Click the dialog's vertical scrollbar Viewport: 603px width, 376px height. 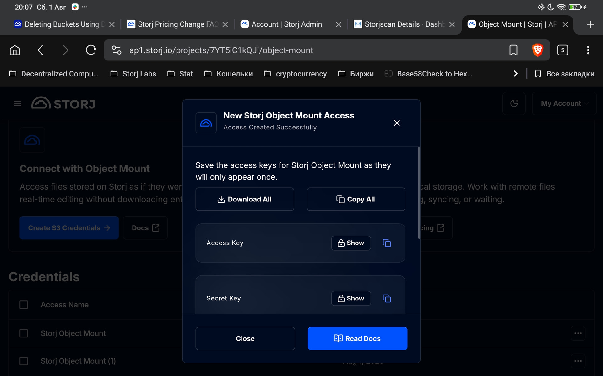pos(419,193)
